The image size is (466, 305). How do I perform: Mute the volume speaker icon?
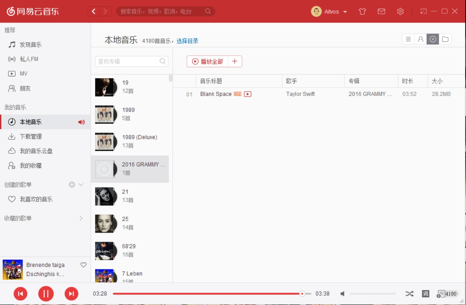pyautogui.click(x=343, y=294)
